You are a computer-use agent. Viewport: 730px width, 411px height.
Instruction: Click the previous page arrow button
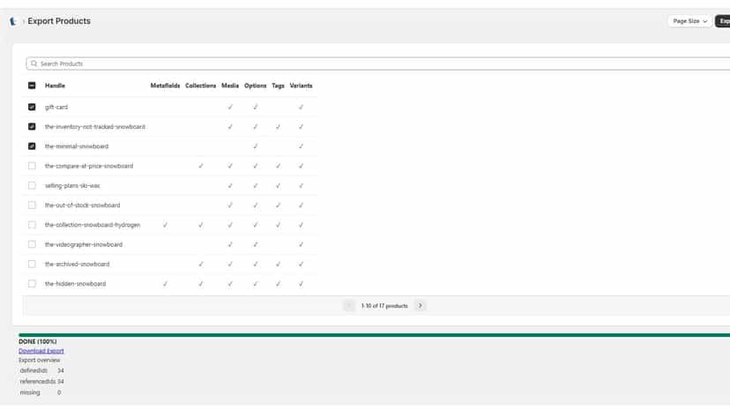tap(349, 306)
